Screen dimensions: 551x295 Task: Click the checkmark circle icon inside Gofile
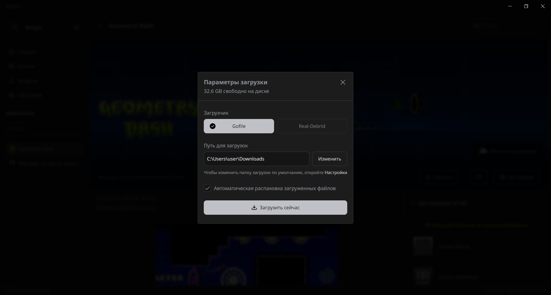click(x=213, y=126)
